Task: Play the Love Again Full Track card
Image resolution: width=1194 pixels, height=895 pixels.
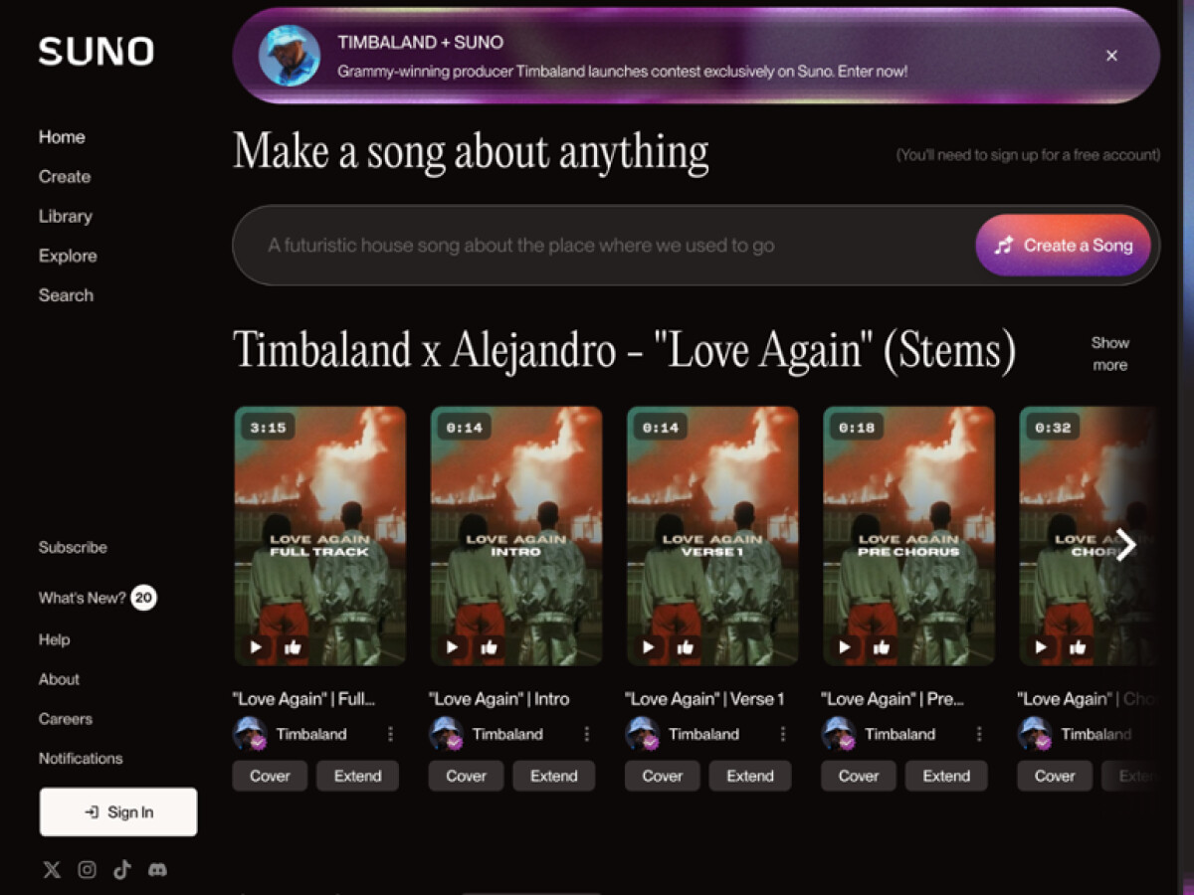Action: point(256,647)
